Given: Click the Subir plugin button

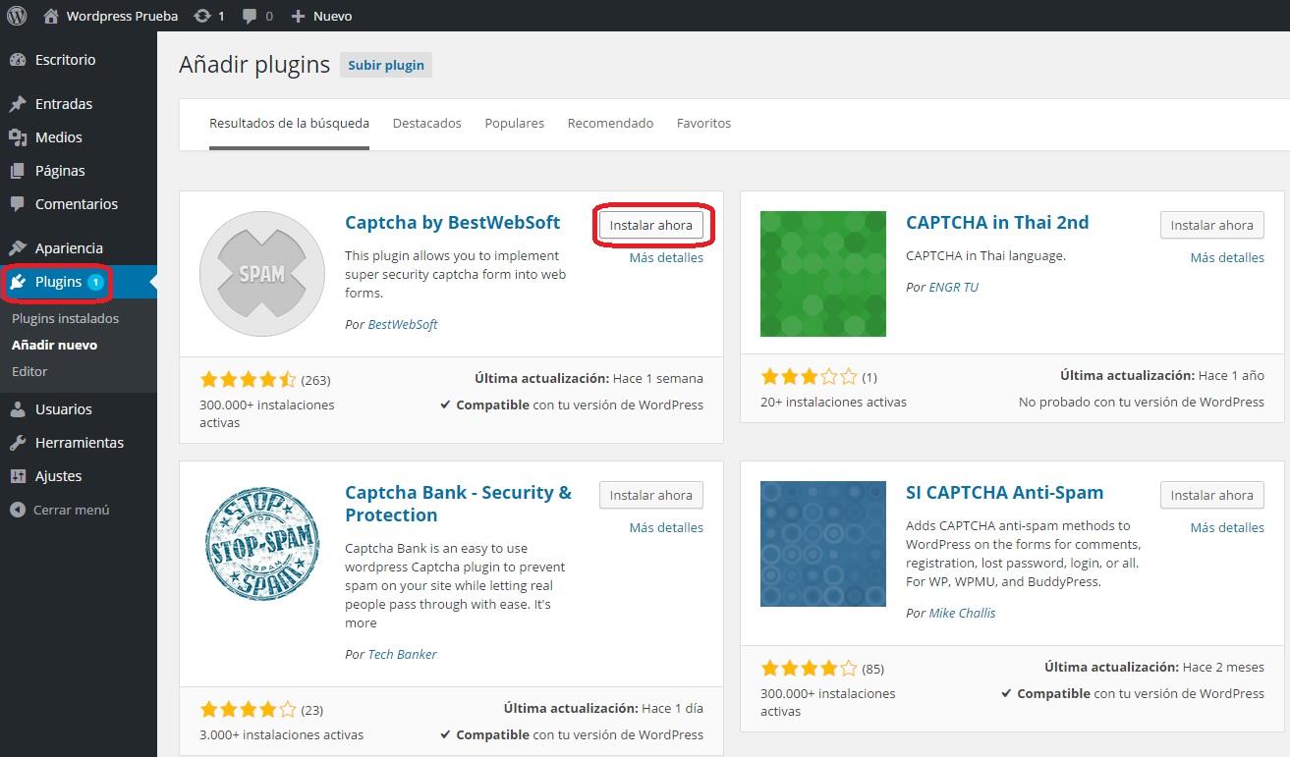Looking at the screenshot, I should [386, 66].
